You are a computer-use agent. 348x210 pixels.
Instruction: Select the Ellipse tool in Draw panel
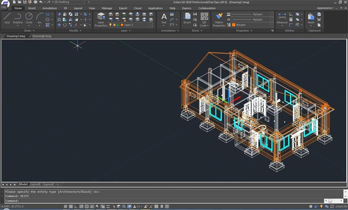[x=47, y=20]
